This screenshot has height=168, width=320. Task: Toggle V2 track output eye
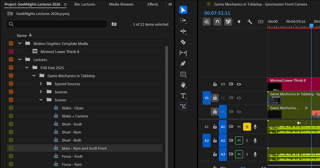coord(239,98)
